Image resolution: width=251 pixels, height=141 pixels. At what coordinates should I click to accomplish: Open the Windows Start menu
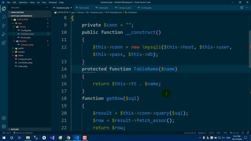[4, 137]
